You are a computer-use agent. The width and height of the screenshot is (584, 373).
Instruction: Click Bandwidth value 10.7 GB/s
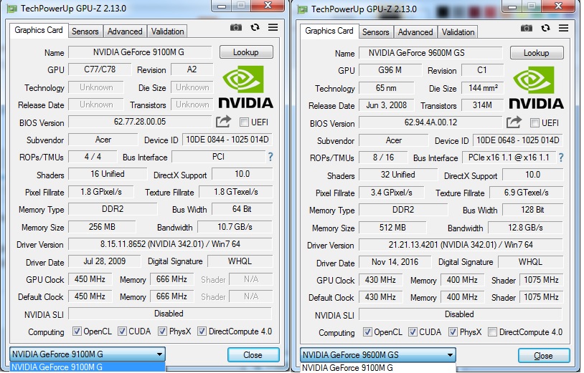click(x=235, y=227)
